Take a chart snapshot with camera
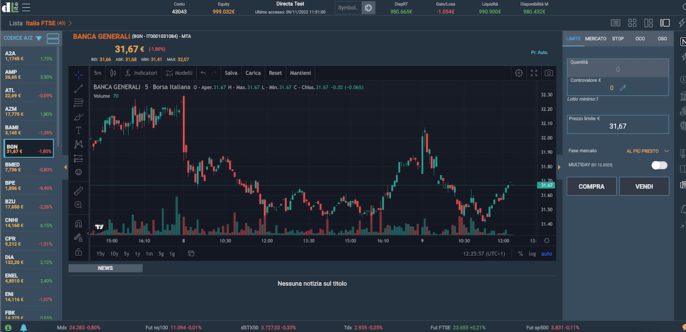Image resolution: width=686 pixels, height=332 pixels. point(549,73)
